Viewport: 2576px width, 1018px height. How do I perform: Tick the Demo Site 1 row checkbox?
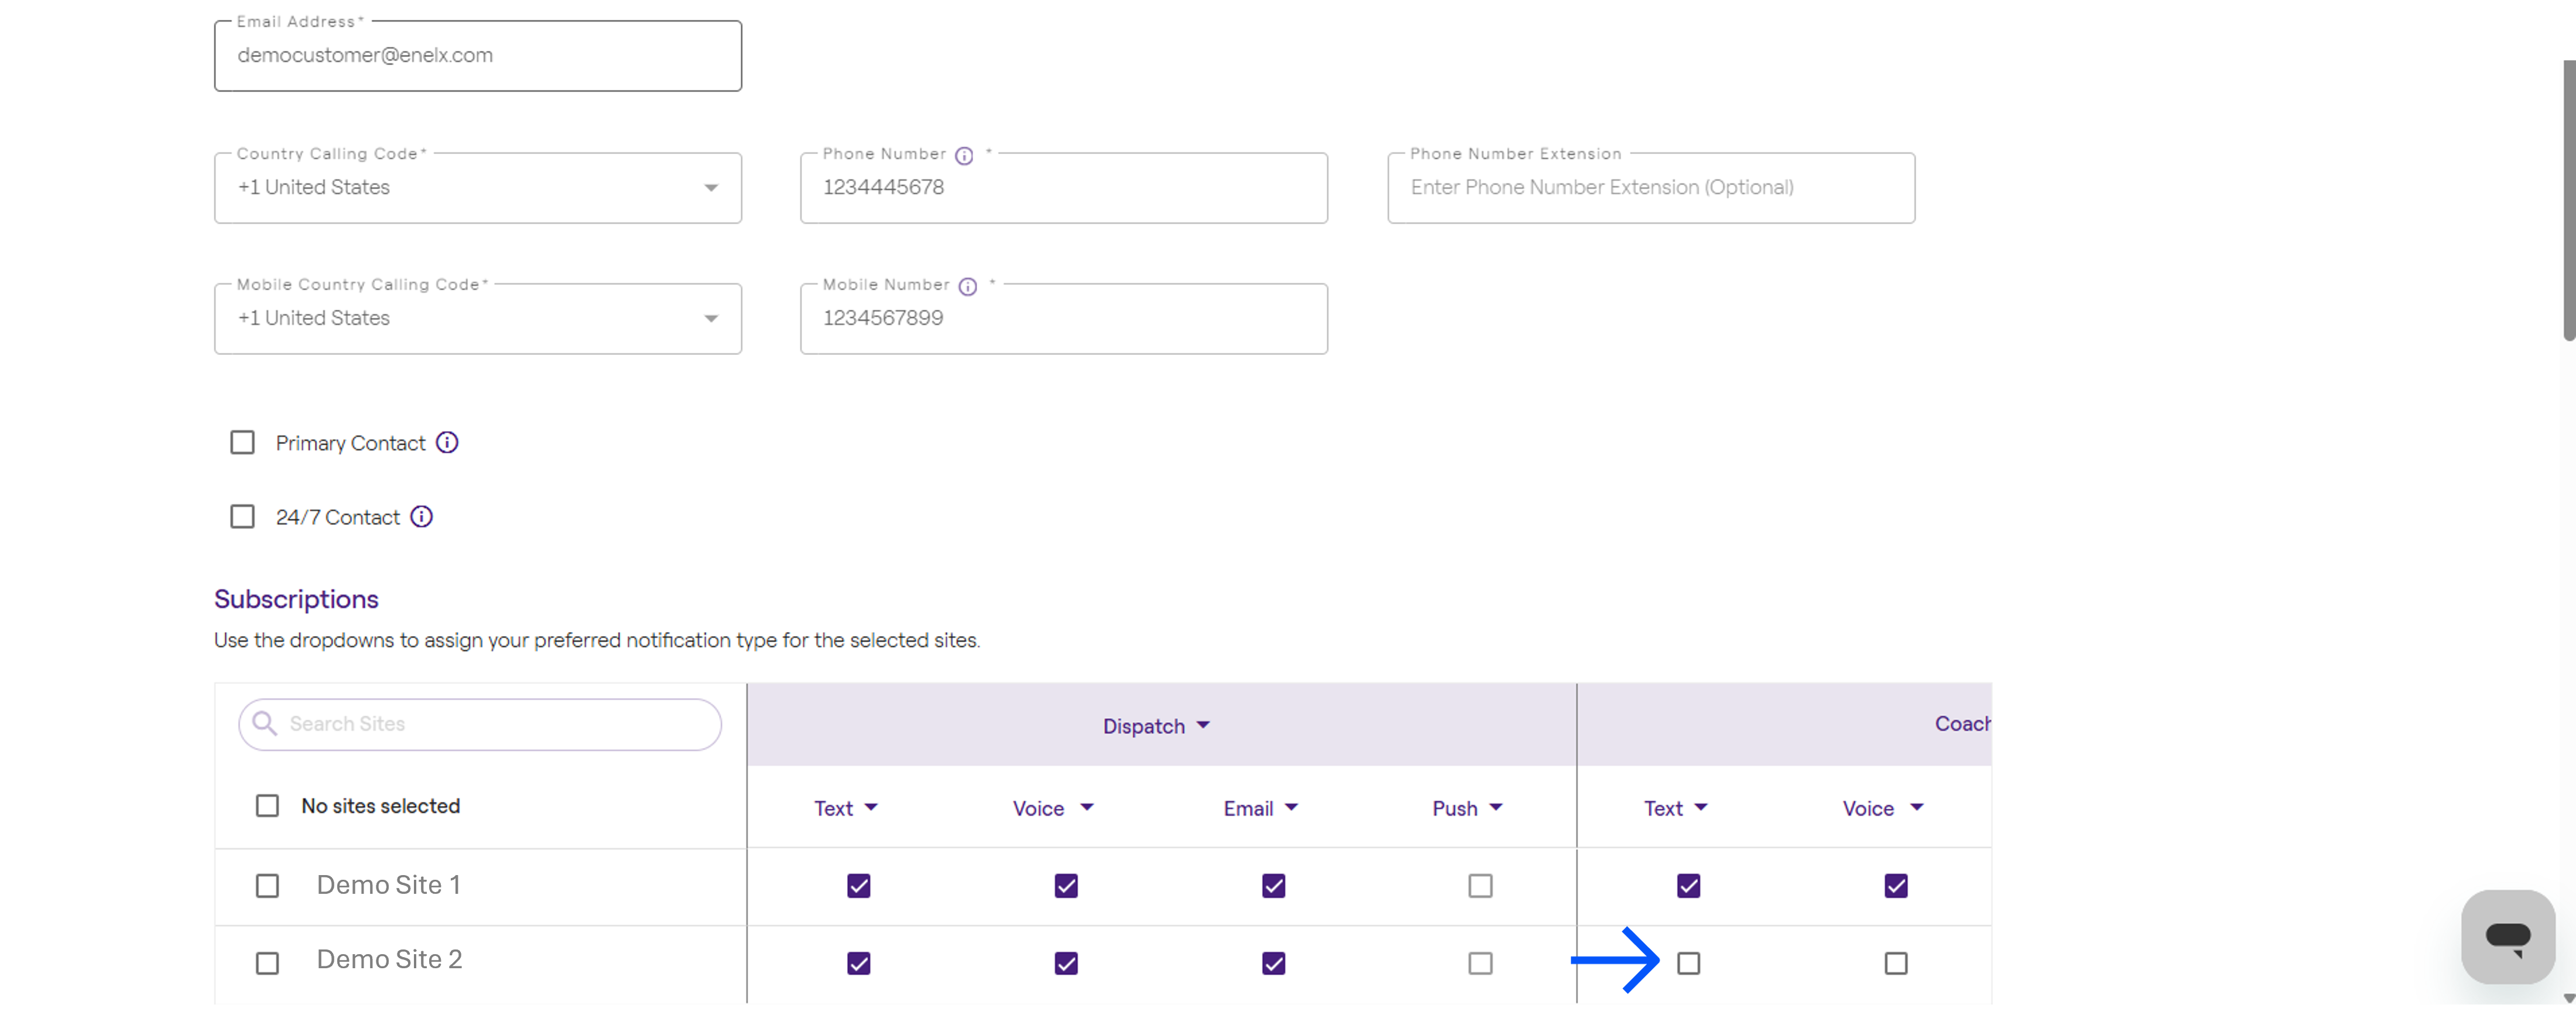point(267,885)
